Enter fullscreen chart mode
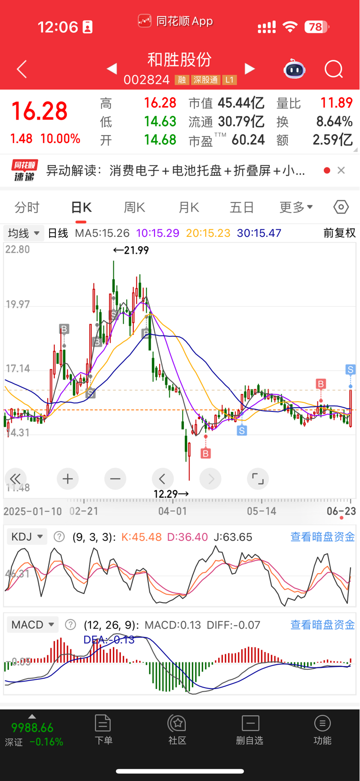The width and height of the screenshot is (360, 781). [258, 479]
